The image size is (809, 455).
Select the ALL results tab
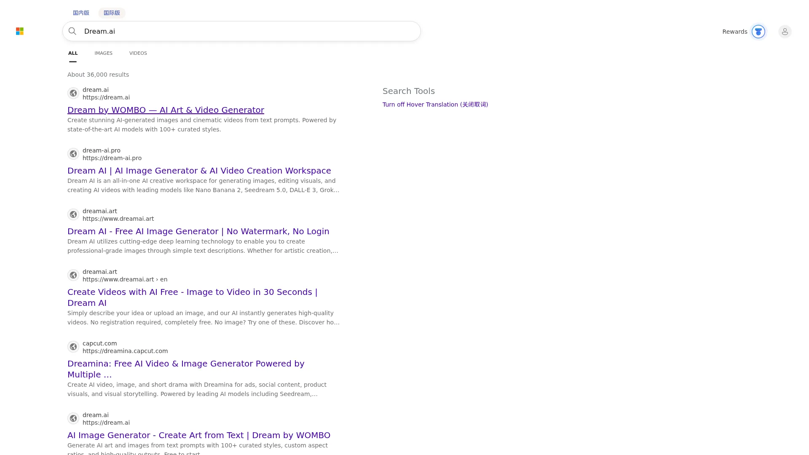73,53
